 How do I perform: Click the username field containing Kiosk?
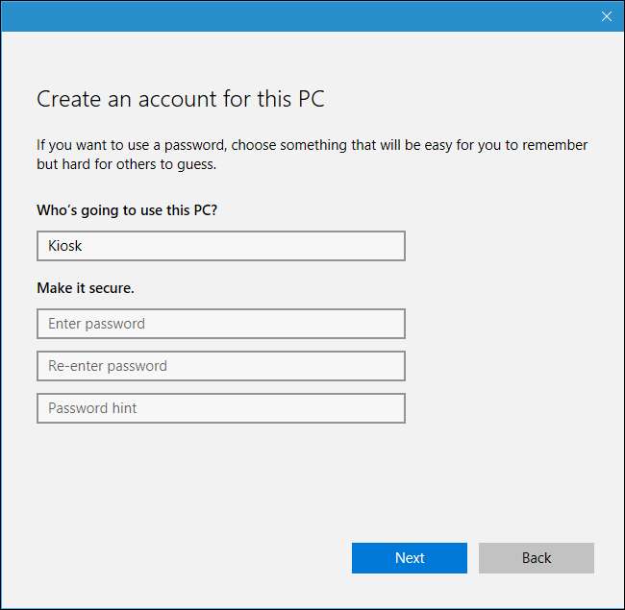220,246
